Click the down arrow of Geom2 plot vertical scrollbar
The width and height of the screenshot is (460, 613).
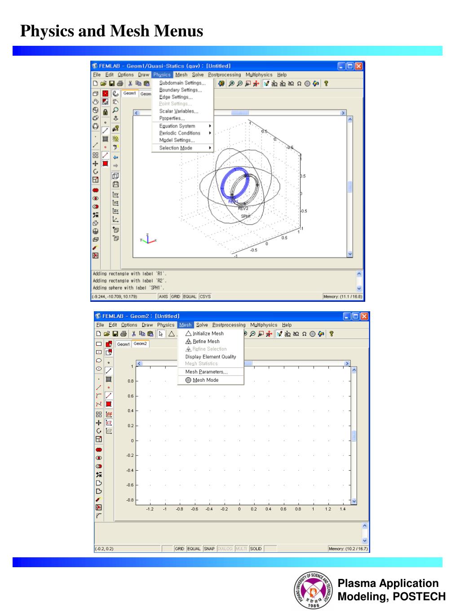pos(354,501)
